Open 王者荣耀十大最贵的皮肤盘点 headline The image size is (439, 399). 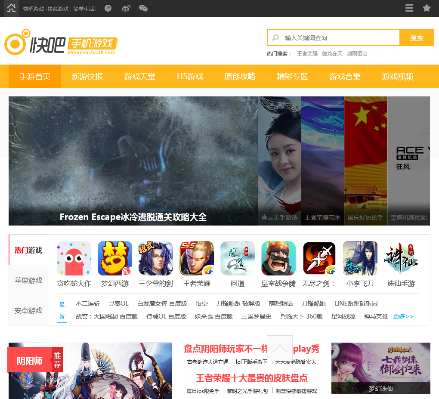pos(252,378)
